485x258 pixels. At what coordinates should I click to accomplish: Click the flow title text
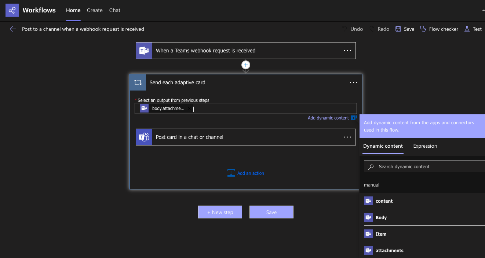pyautogui.click(x=83, y=29)
